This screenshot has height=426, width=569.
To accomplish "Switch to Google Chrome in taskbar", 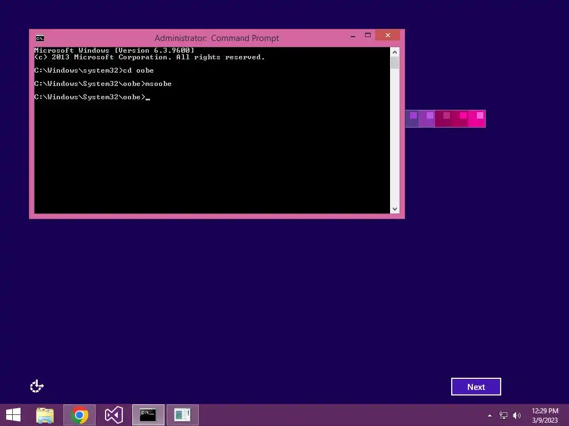I will coord(79,415).
